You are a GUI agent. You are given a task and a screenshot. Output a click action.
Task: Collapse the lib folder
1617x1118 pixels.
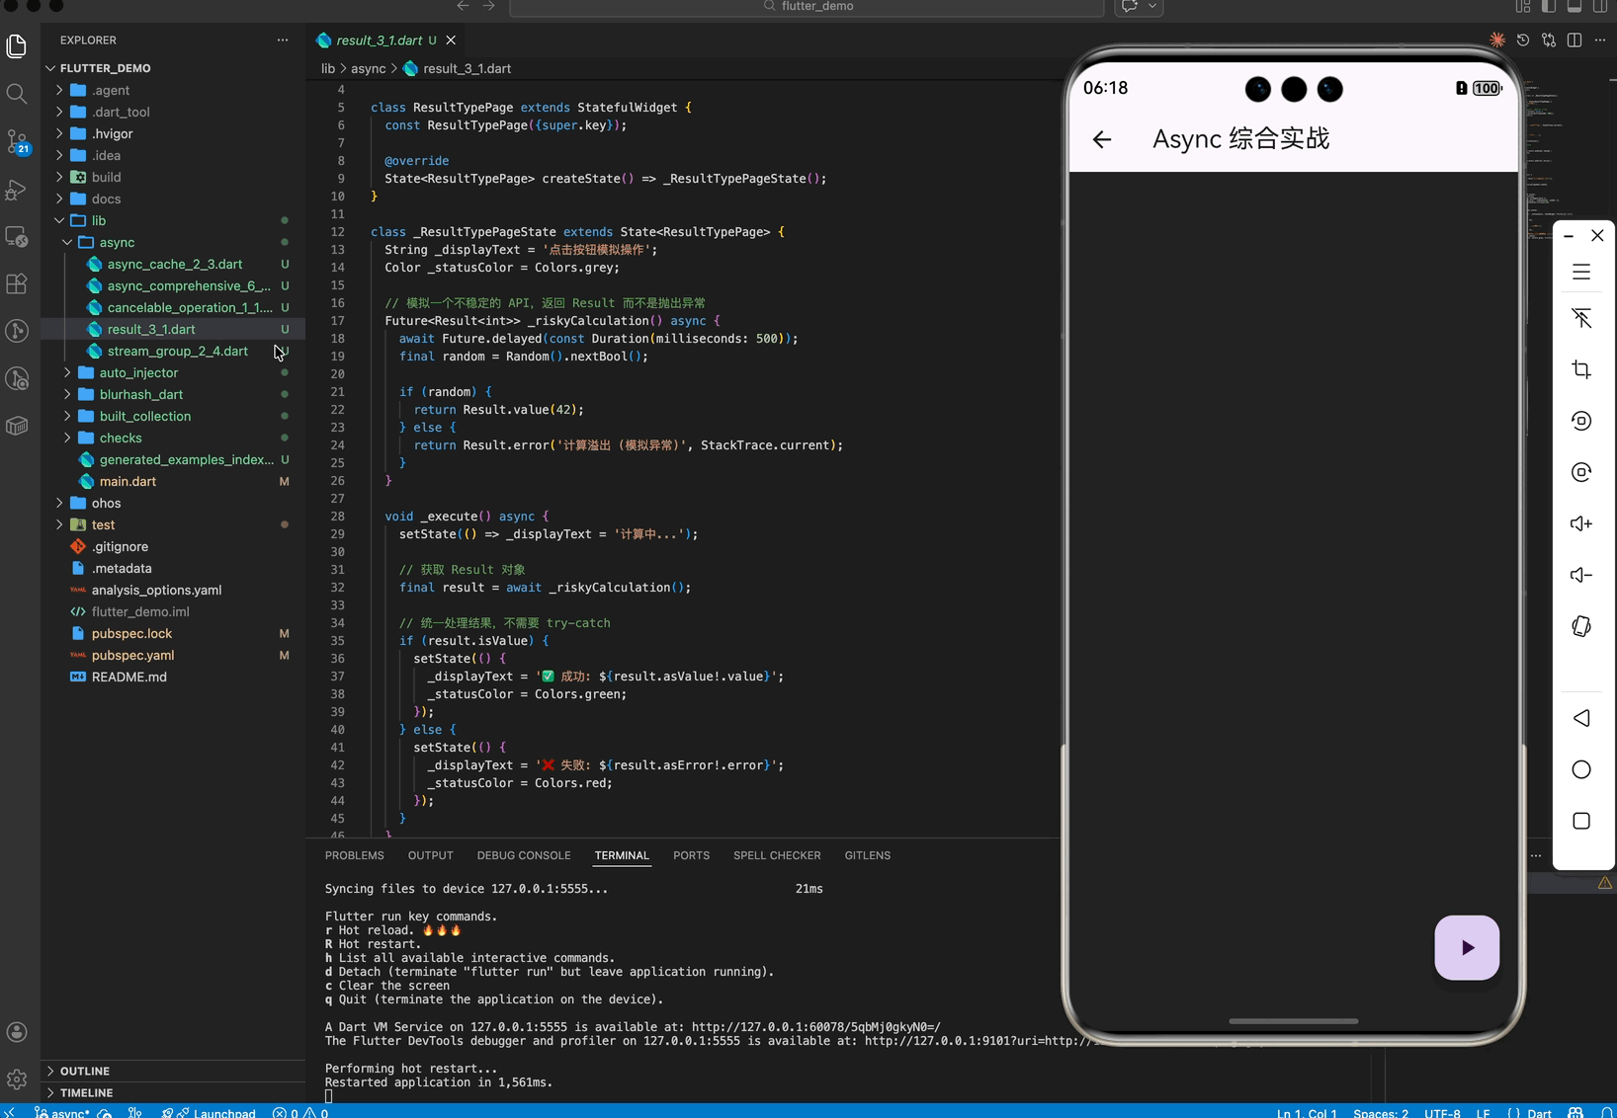click(173, 220)
